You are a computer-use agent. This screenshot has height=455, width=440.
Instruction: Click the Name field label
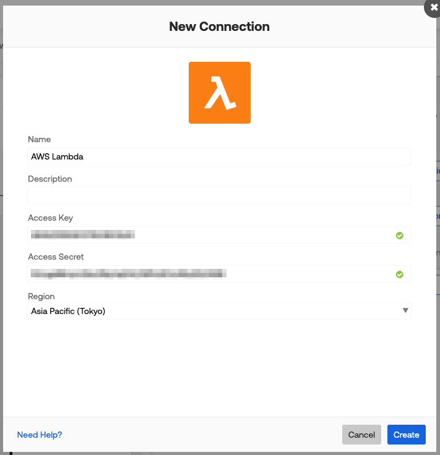click(x=40, y=140)
